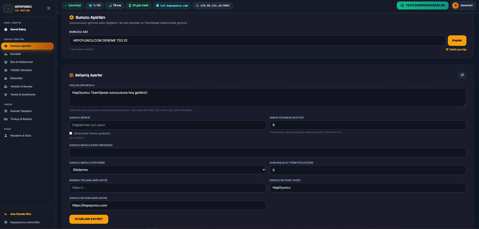The width and height of the screenshot is (479, 229).
Task: Click the AYARLARI KAYDET button
Action: [89, 219]
